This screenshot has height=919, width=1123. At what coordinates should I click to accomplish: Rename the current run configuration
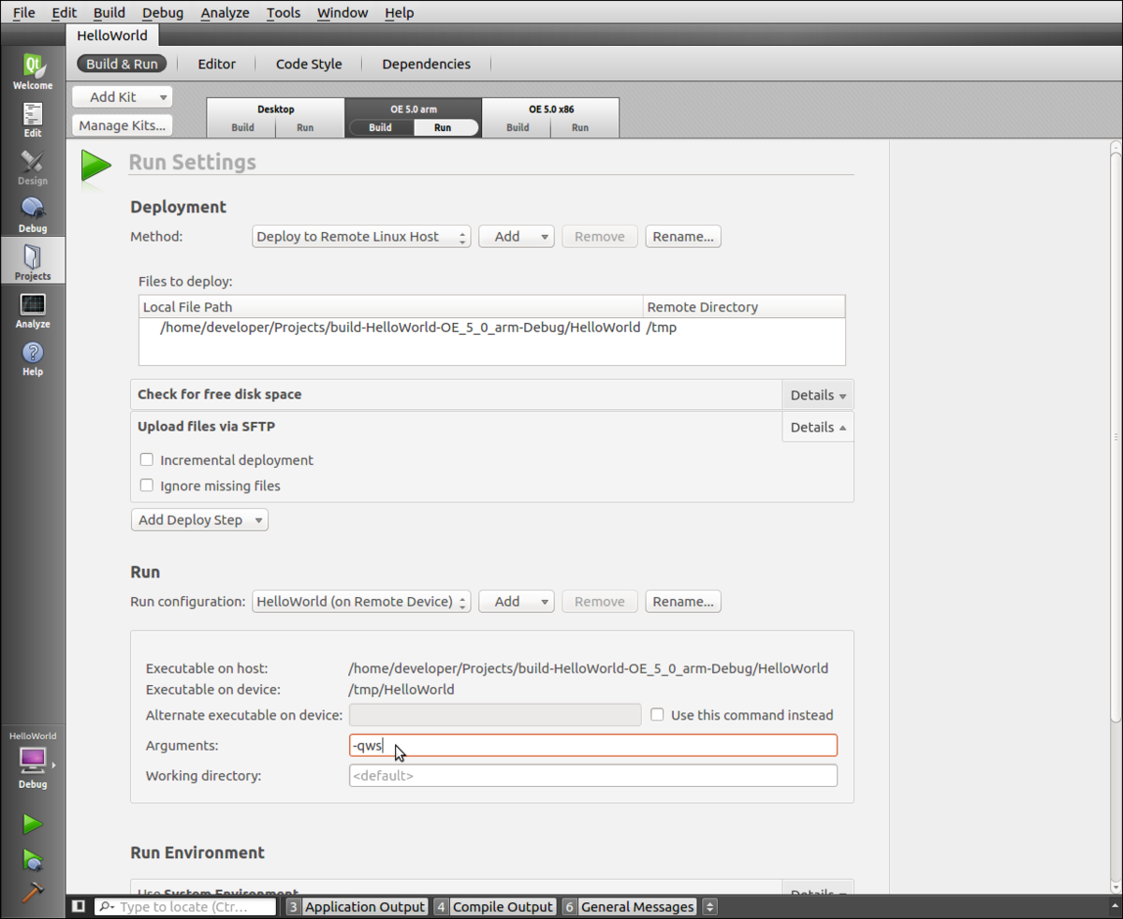[x=682, y=601]
